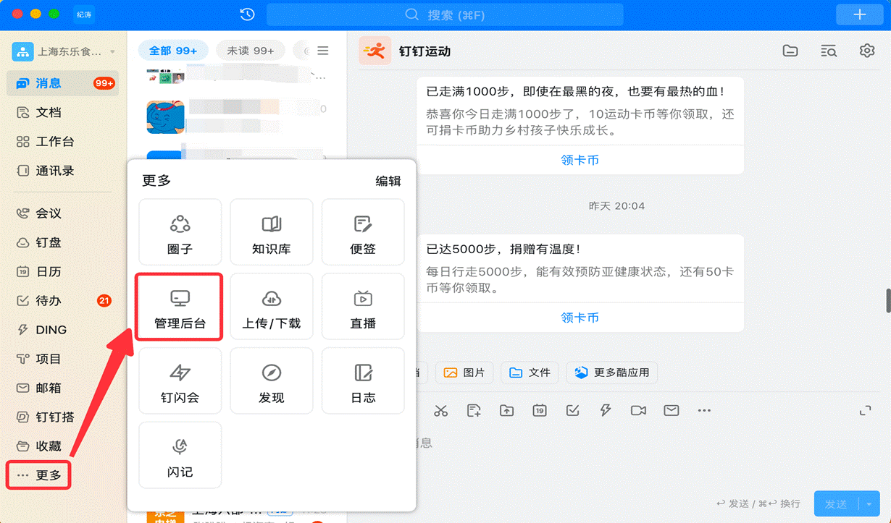The width and height of the screenshot is (891, 523).
Task: Open 知识库 tile
Action: 271,233
